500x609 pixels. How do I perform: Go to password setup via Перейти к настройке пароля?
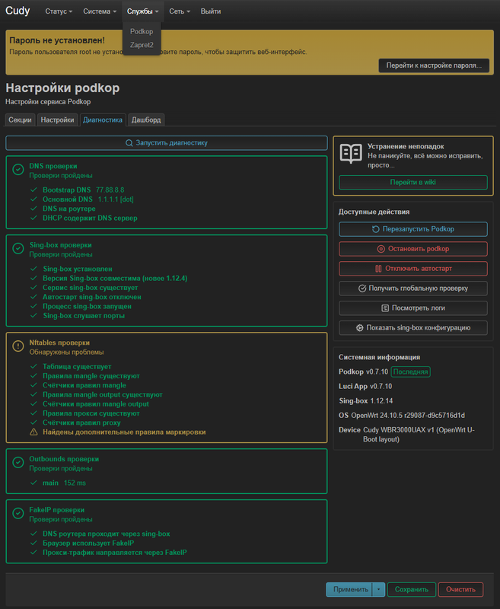point(434,65)
